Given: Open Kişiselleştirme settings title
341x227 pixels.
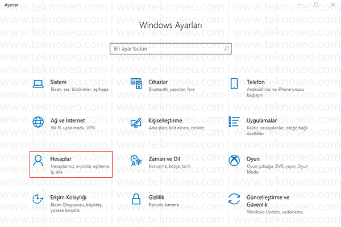Looking at the screenshot, I should [x=165, y=121].
